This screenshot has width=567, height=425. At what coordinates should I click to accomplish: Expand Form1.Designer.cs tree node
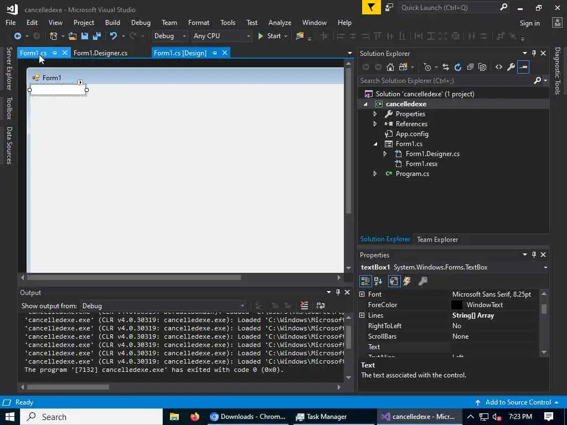click(385, 154)
